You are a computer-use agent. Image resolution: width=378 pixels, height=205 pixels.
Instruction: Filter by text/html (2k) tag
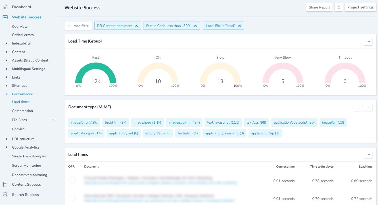[116, 122]
